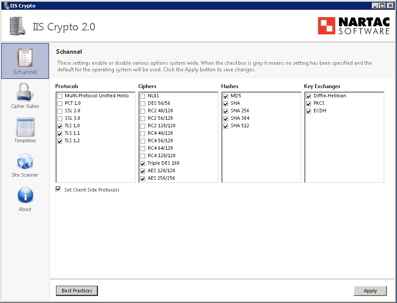
Task: Check RC2 128/128 cipher
Action: 143,126
